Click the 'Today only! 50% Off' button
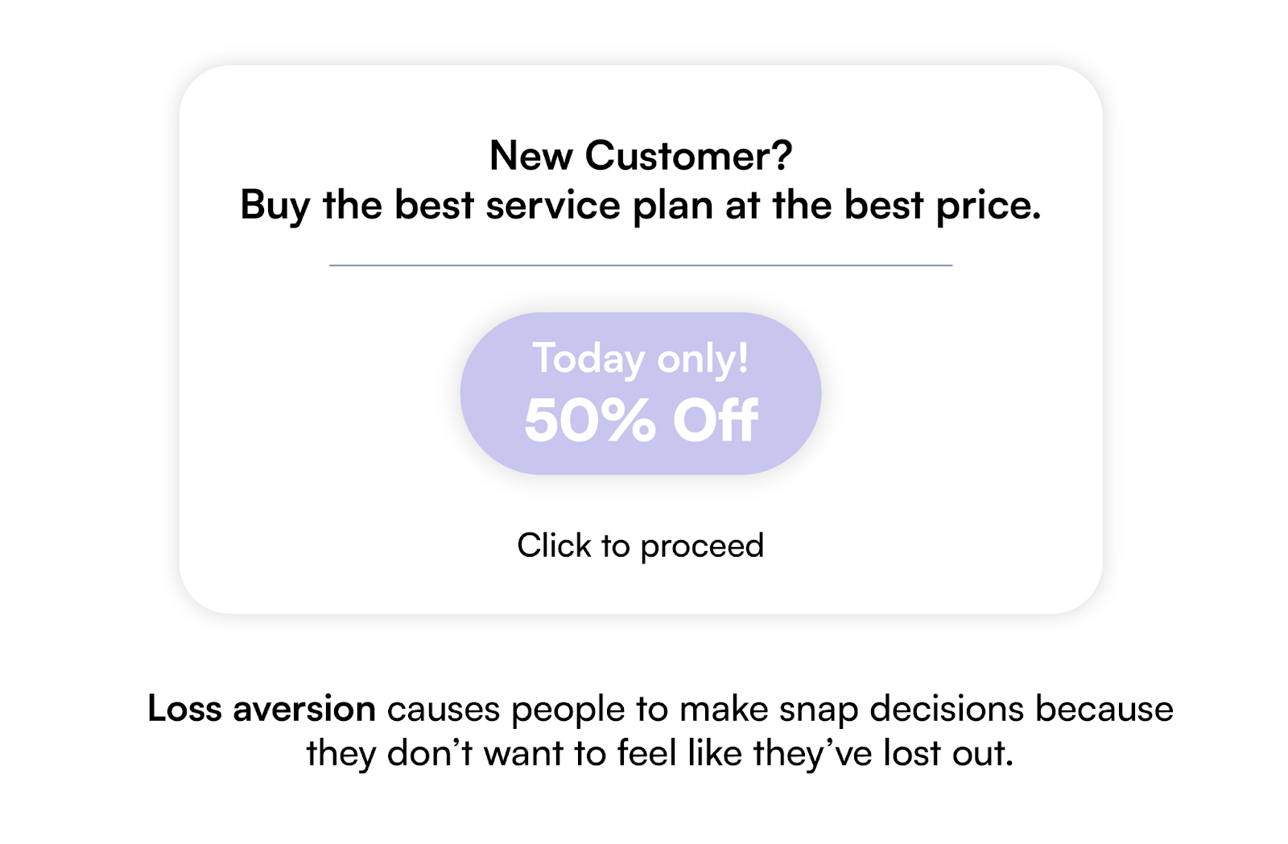 coord(641,393)
